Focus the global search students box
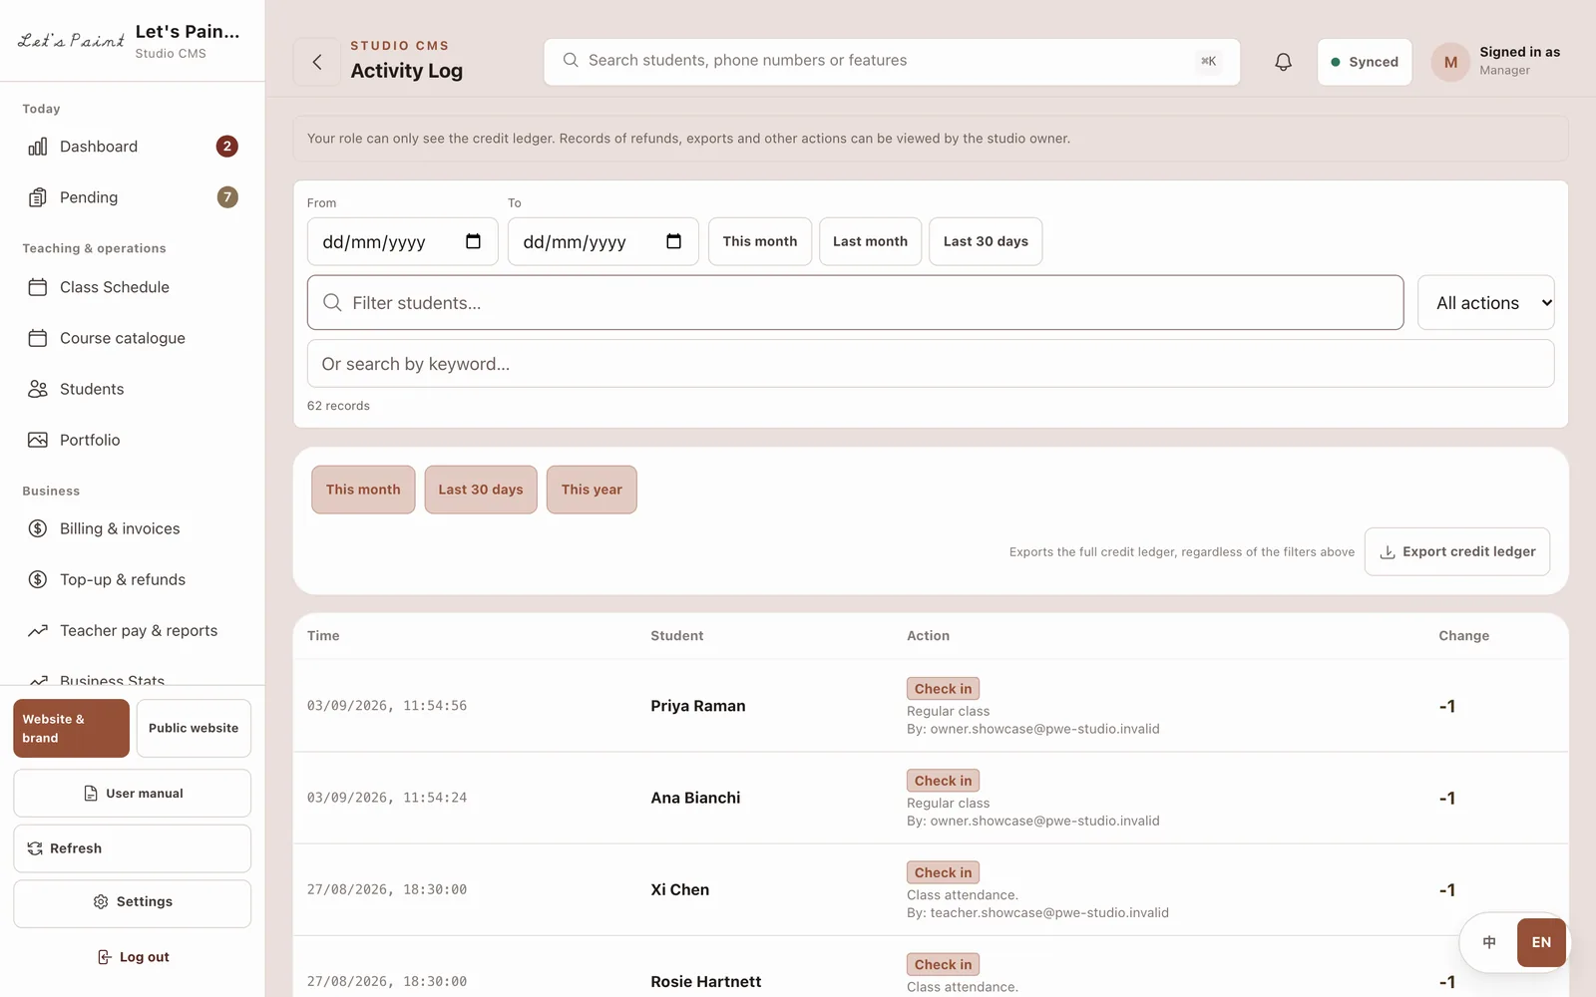This screenshot has width=1596, height=997. [x=892, y=62]
